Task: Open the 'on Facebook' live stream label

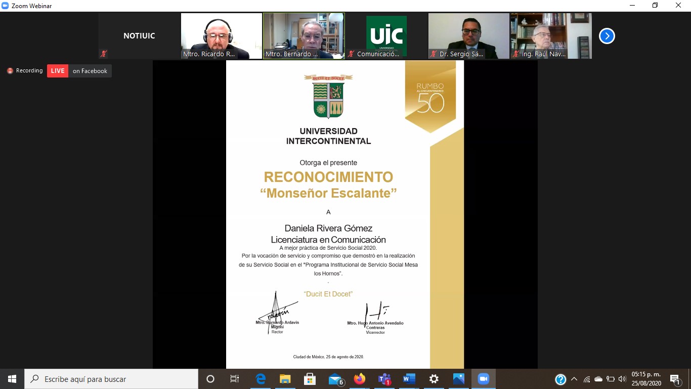Action: (90, 71)
